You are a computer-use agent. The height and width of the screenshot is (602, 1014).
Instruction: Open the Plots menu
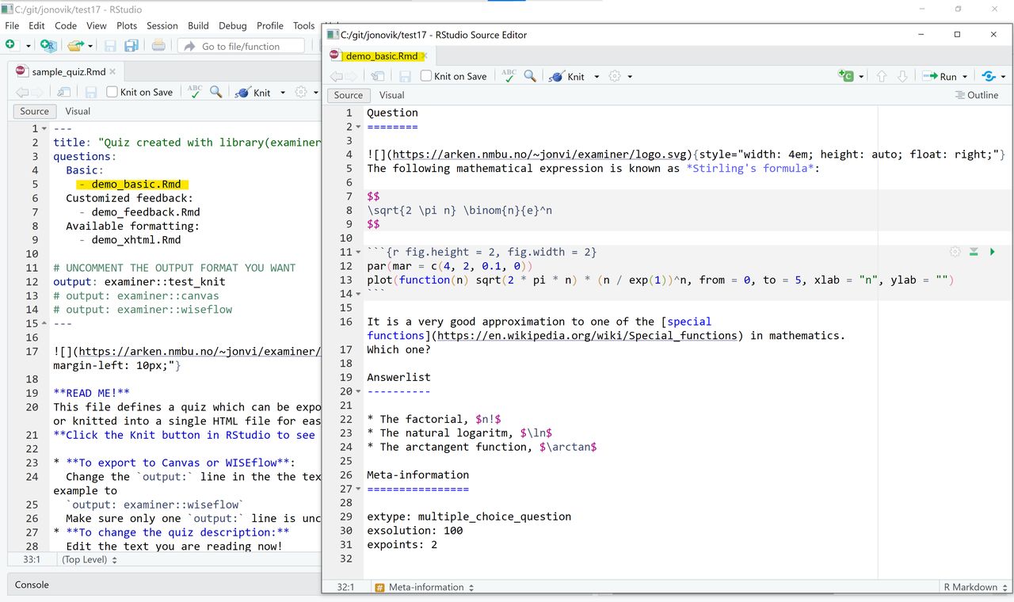tap(127, 25)
